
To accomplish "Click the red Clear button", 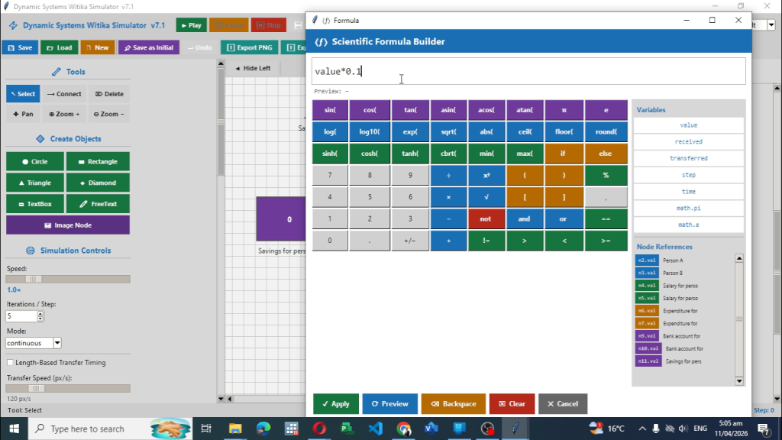I will pos(512,403).
